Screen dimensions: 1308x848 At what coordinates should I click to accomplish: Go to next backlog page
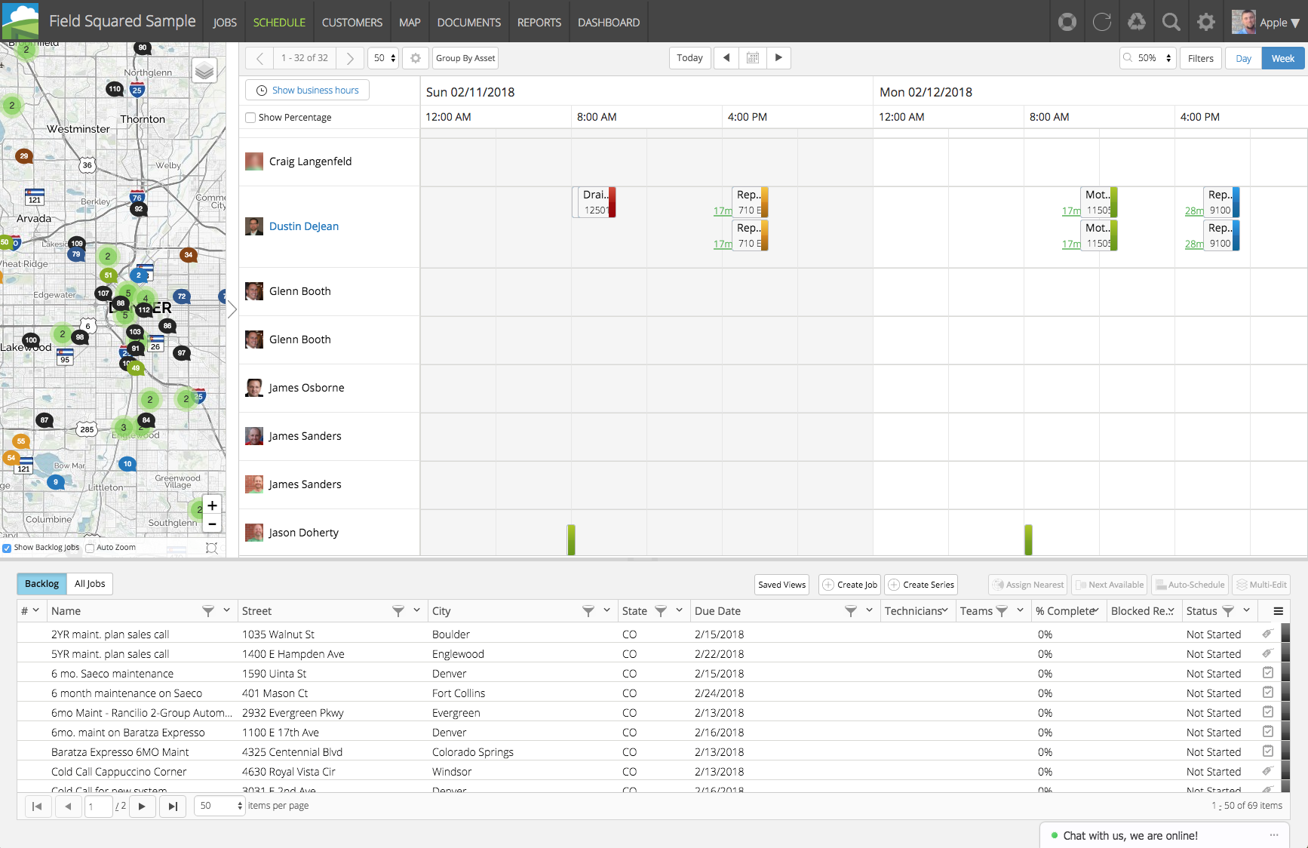(x=142, y=807)
